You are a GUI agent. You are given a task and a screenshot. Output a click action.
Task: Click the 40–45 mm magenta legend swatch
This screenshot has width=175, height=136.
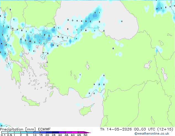coord(75,132)
